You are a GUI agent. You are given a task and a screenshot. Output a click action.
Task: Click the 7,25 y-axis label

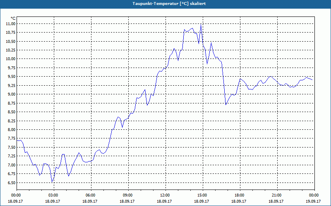[x=12, y=156]
